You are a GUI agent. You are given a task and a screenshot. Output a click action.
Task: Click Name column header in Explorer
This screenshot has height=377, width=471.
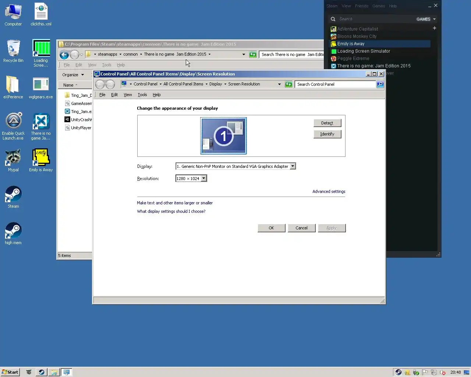pyautogui.click(x=75, y=85)
